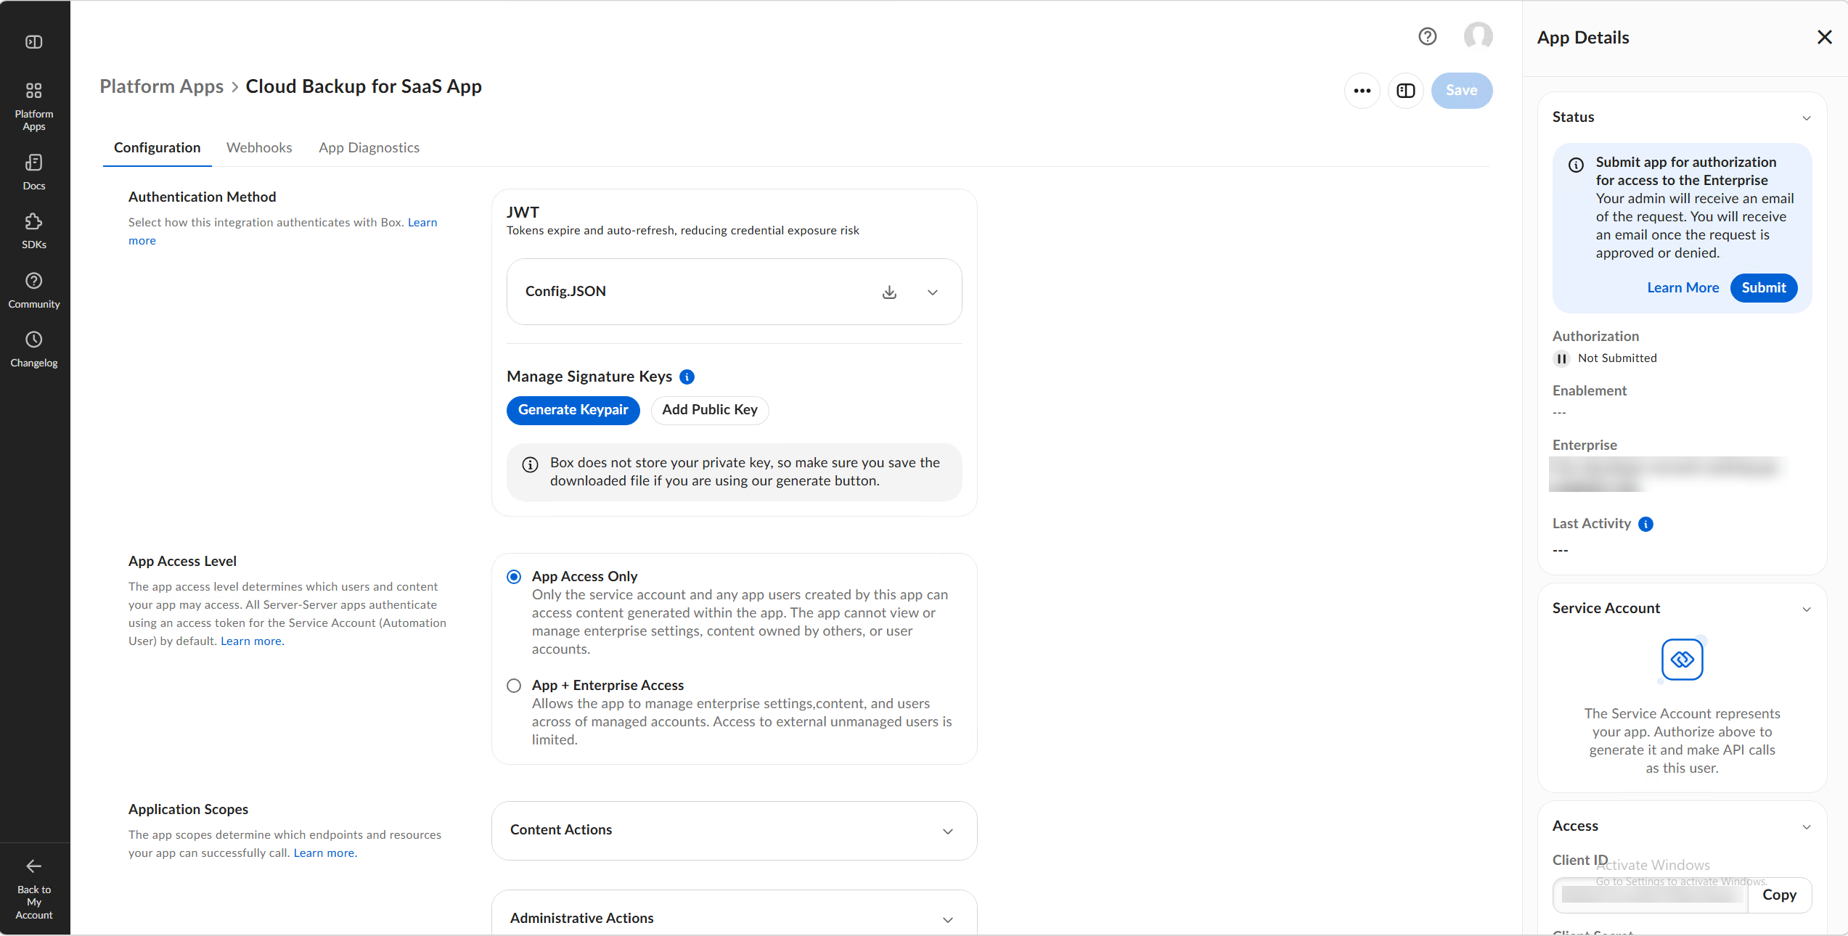Switch to the Webhooks tab
Image resolution: width=1848 pixels, height=936 pixels.
tap(259, 148)
